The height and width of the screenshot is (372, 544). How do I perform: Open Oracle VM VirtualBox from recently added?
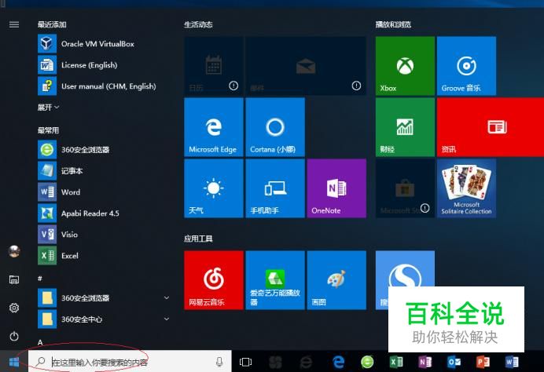coord(104,44)
